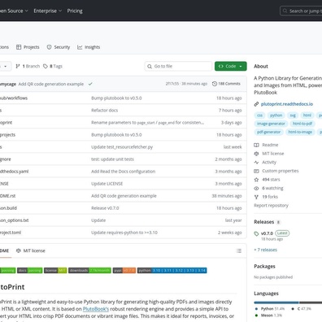Open the Update LICENSE commit
Viewport: 322px width, 322px height.
[107, 184]
